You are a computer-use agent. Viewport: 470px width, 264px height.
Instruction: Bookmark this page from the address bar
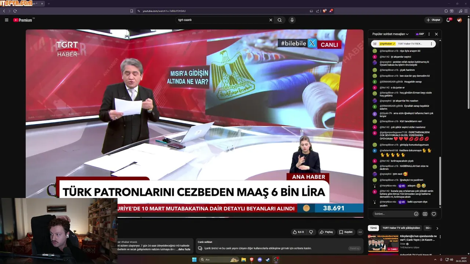click(131, 11)
